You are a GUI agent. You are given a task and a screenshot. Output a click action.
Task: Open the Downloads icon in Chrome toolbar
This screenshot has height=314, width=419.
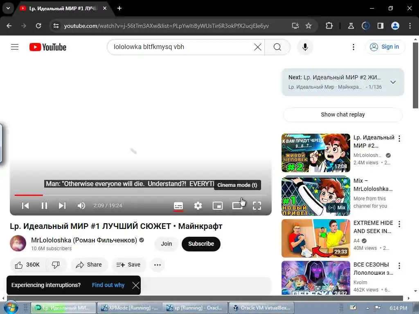365,26
